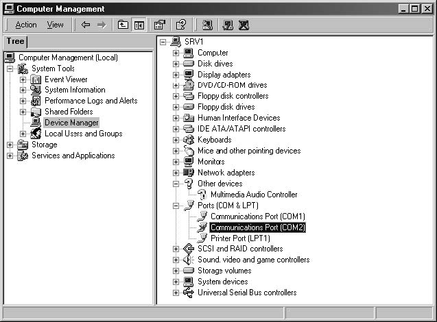The height and width of the screenshot is (322, 437).
Task: Select Universal Serial Bus controllers icon
Action: (x=189, y=293)
